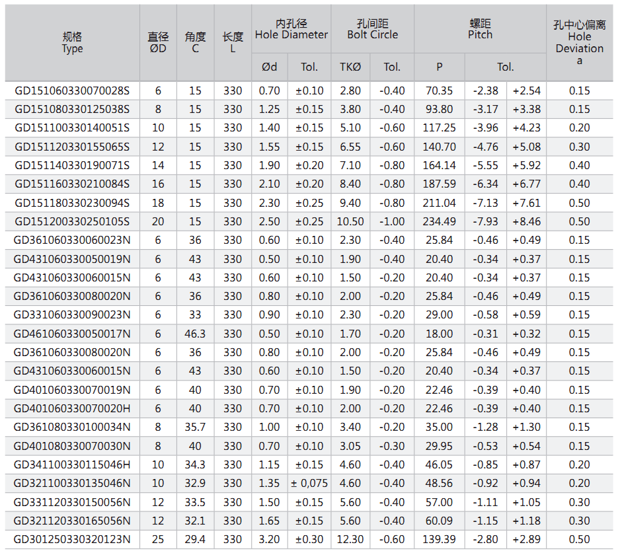
Task: Click bolt circle value 12.30
Action: click(350, 540)
